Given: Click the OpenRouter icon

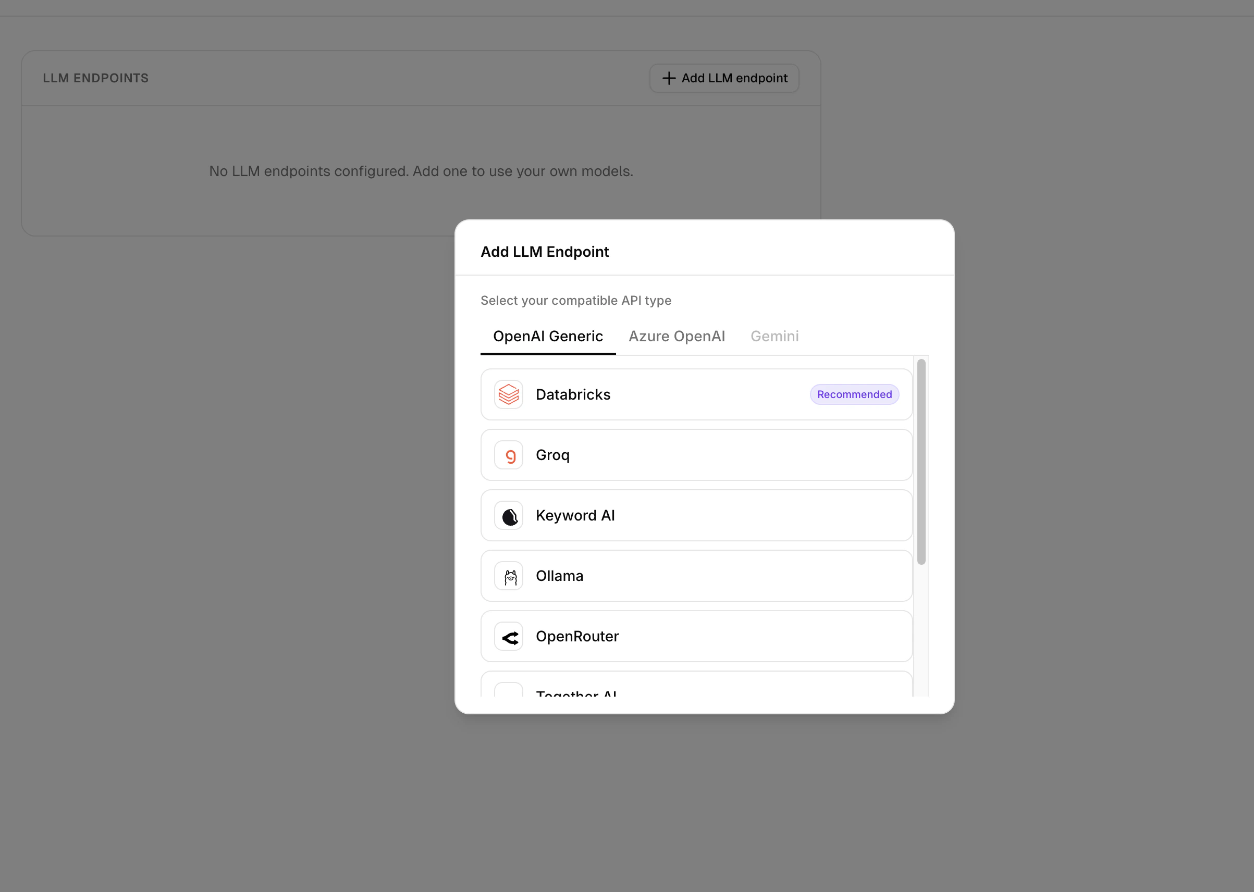Looking at the screenshot, I should pos(508,636).
